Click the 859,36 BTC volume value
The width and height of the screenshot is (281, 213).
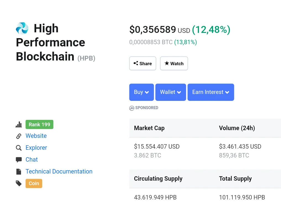coord(234,155)
